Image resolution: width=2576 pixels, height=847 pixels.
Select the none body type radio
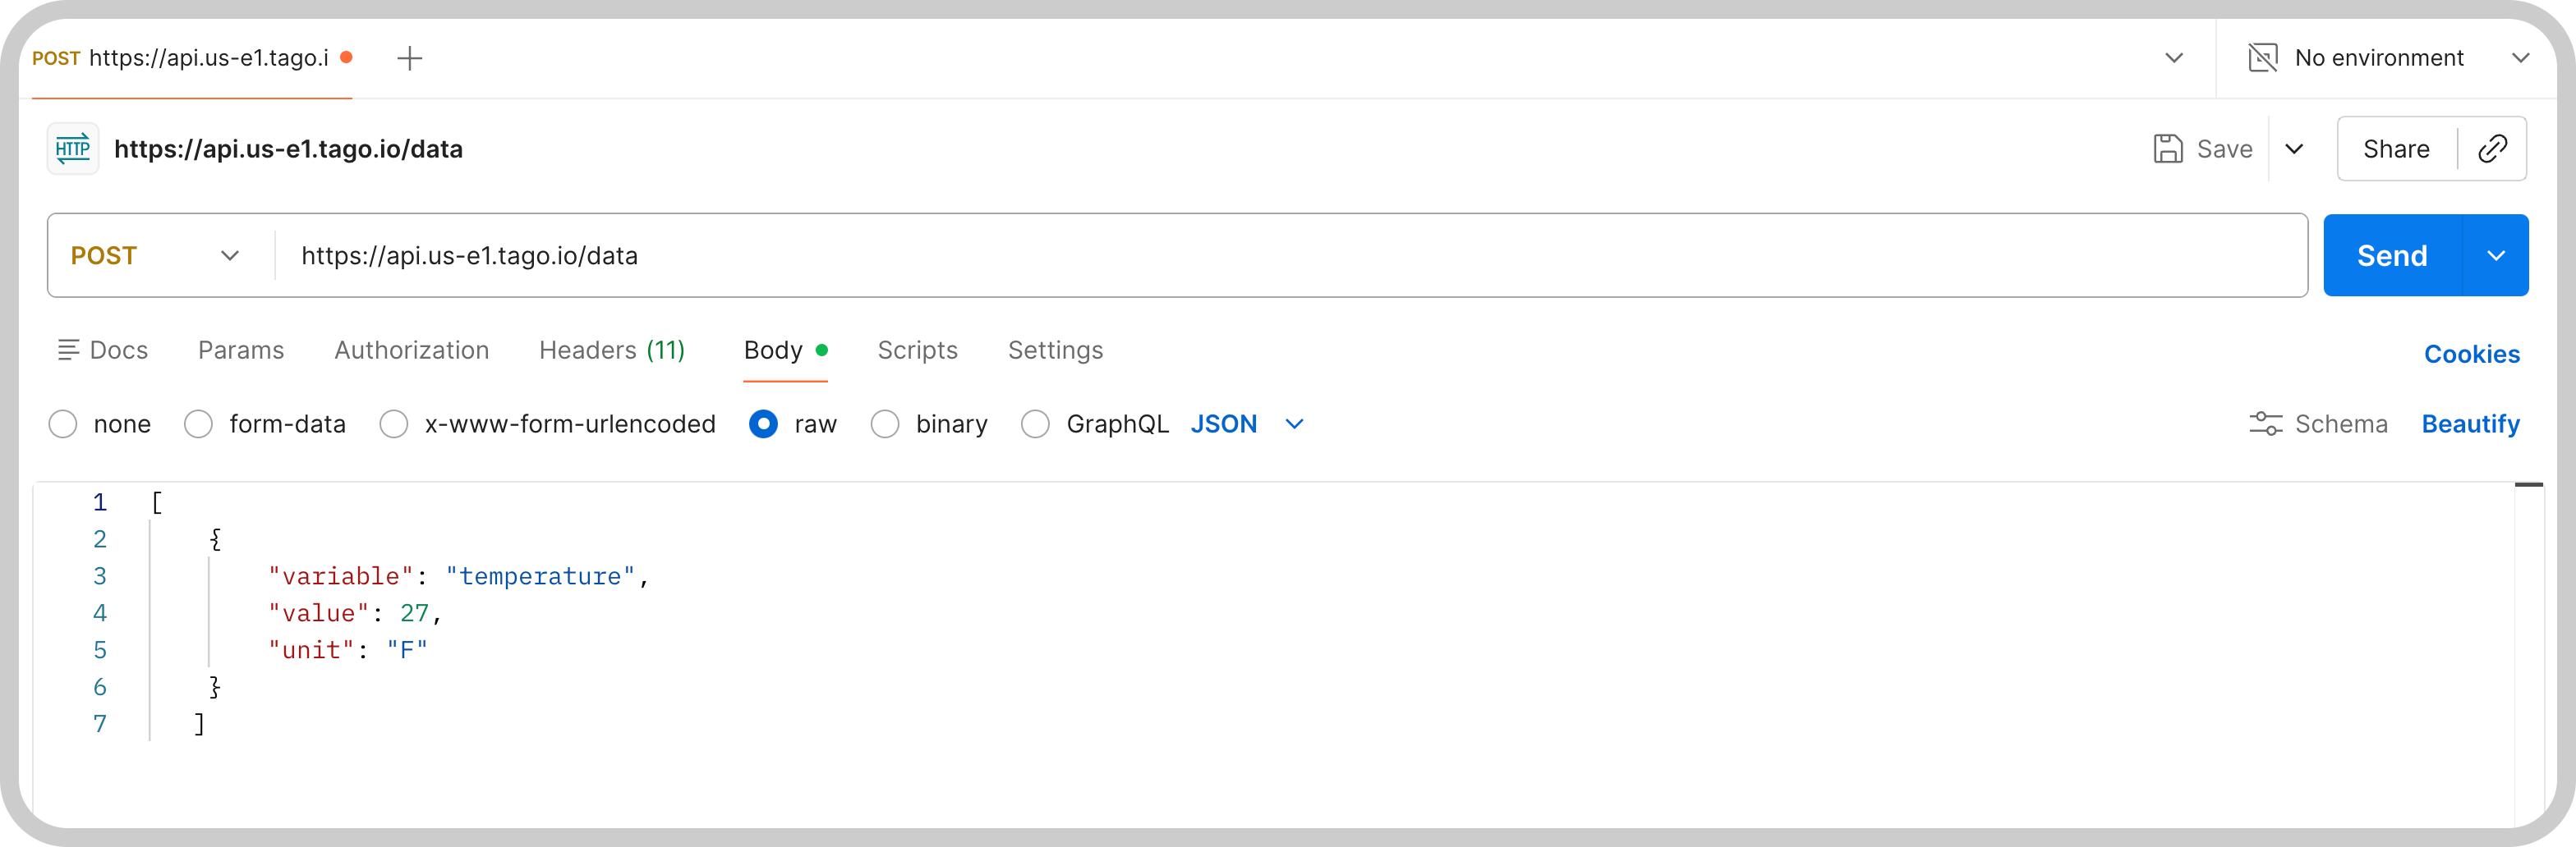pos(63,423)
